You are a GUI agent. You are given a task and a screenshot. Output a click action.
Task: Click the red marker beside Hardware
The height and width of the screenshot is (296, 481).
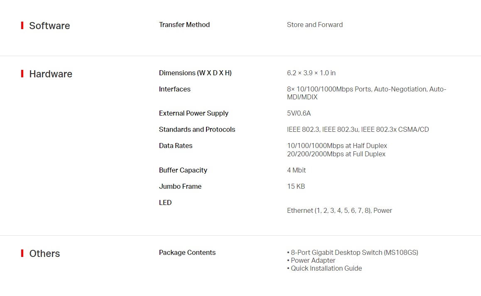click(22, 74)
